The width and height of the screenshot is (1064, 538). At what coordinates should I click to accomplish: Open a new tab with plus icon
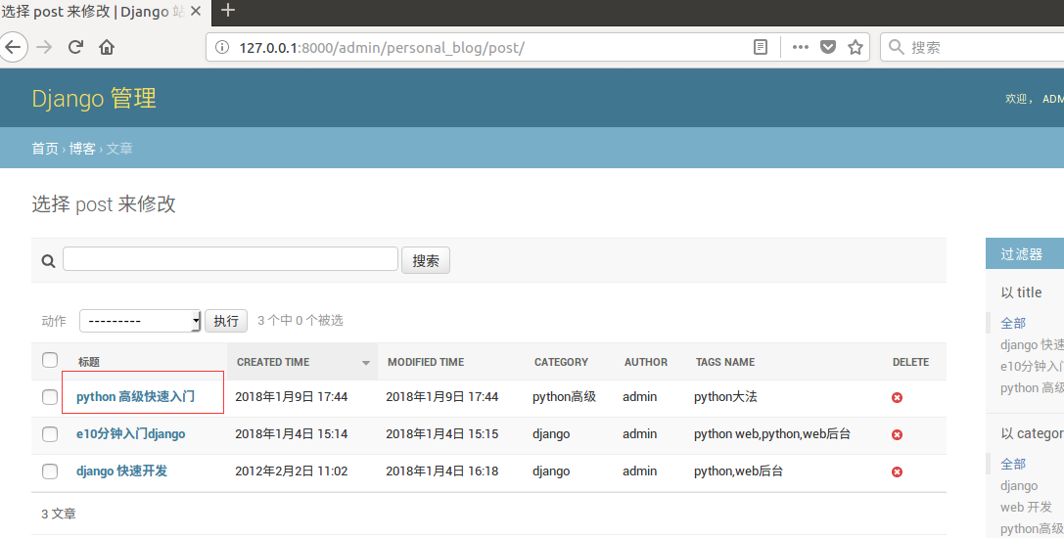(228, 11)
